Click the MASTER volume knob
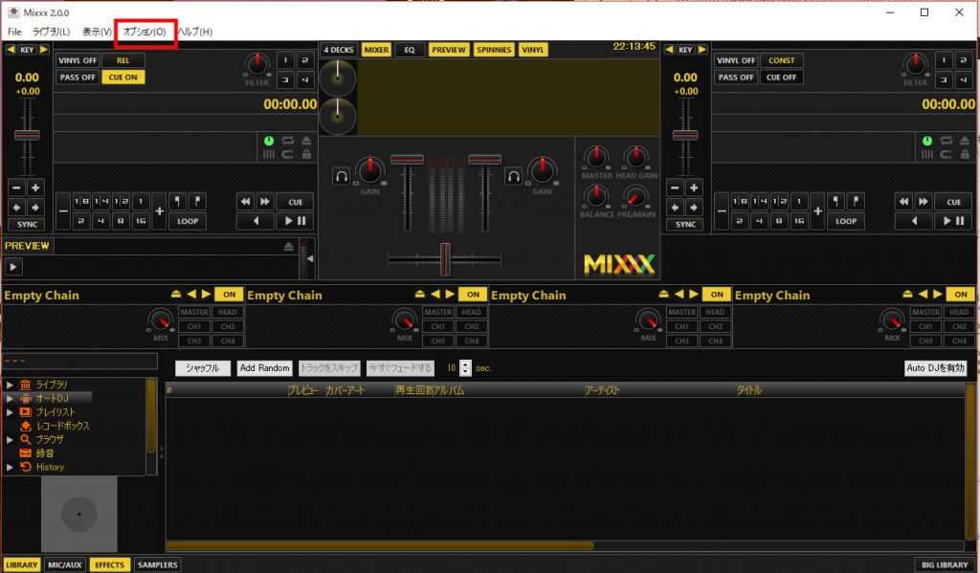Screen dimensions: 980x573 point(596,157)
